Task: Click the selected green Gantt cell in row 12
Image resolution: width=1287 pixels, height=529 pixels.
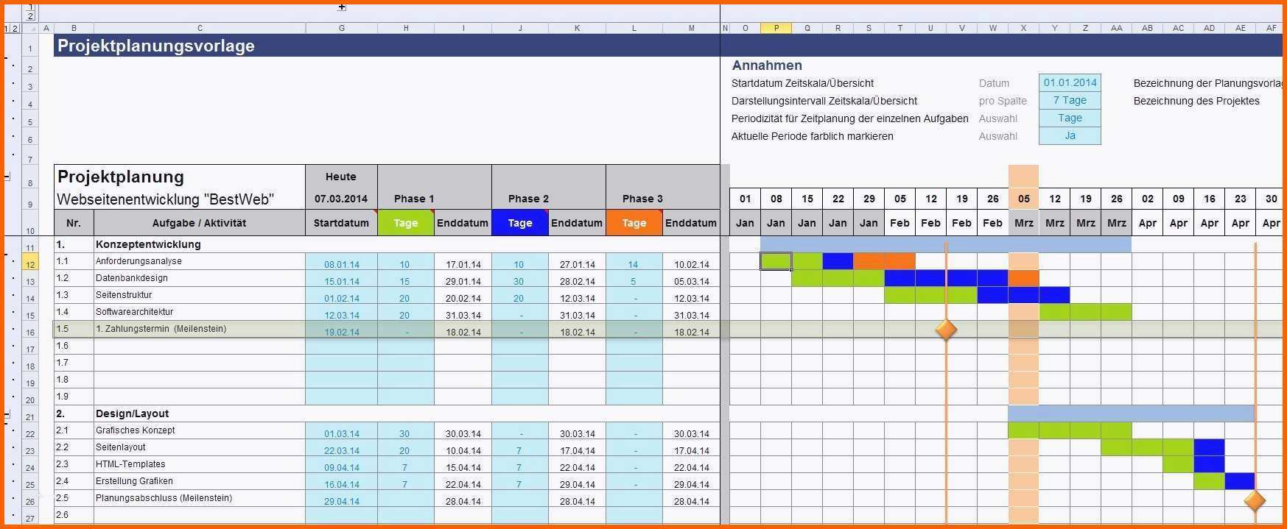Action: coord(776,261)
